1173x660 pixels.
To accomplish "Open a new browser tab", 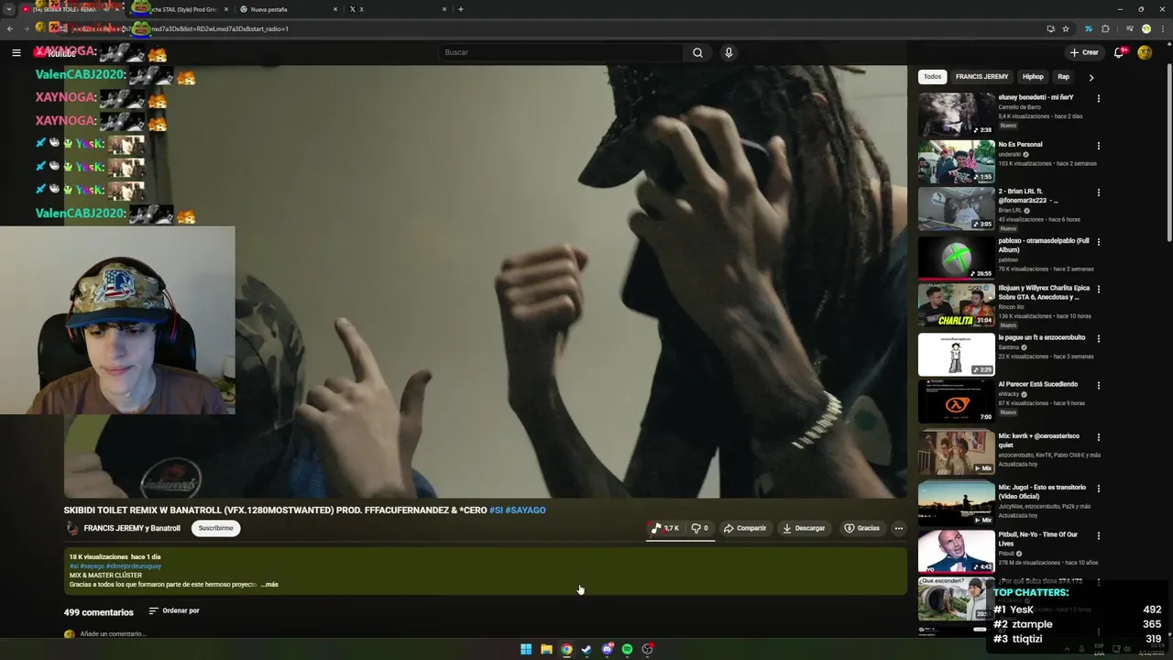I will click(460, 9).
